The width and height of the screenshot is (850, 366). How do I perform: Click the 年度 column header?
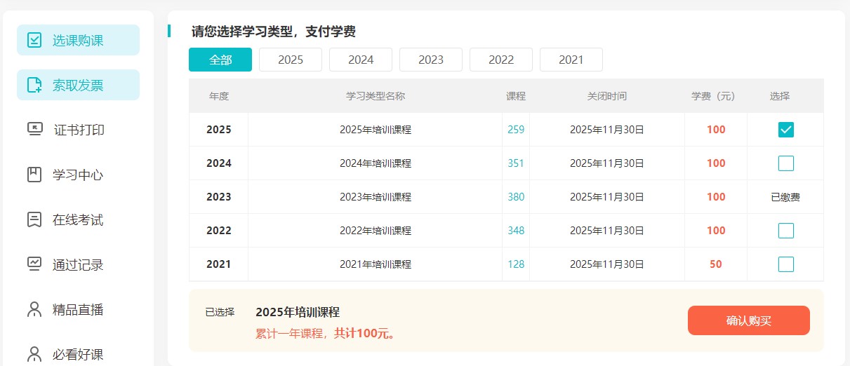coord(219,96)
